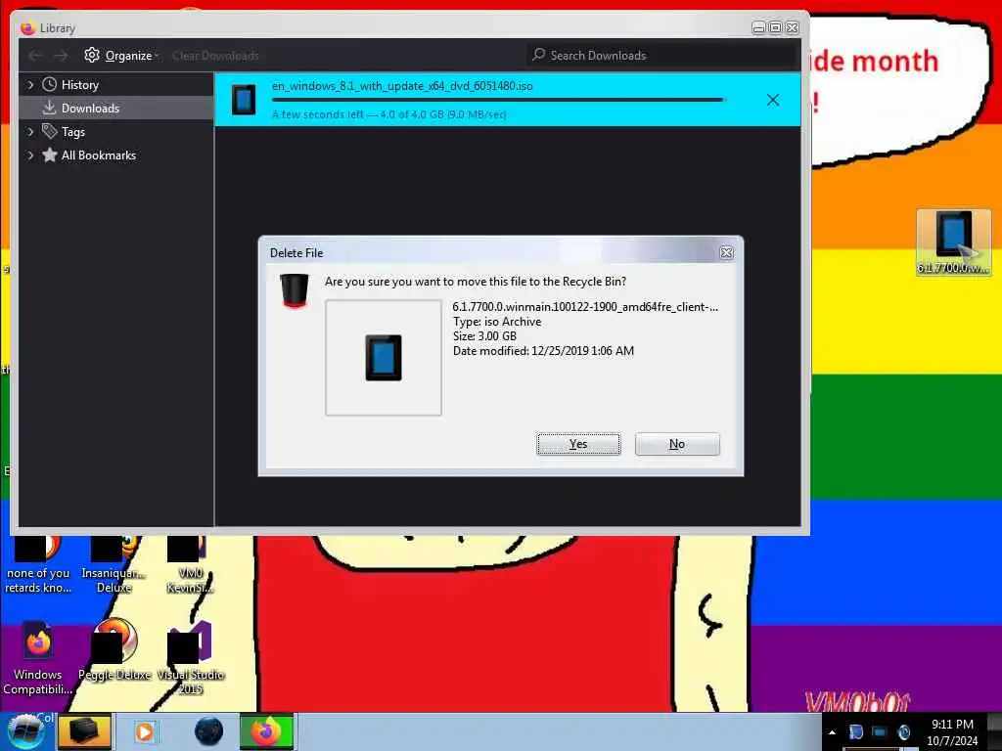The height and width of the screenshot is (751, 1002).
Task: Click the Type: iso Archive line
Action: pyautogui.click(x=497, y=321)
